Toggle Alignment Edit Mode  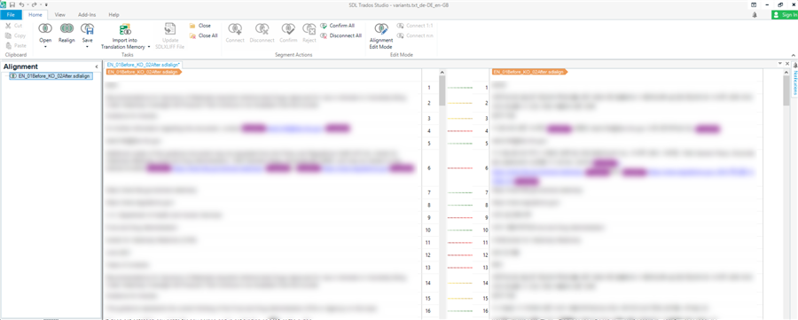point(380,35)
